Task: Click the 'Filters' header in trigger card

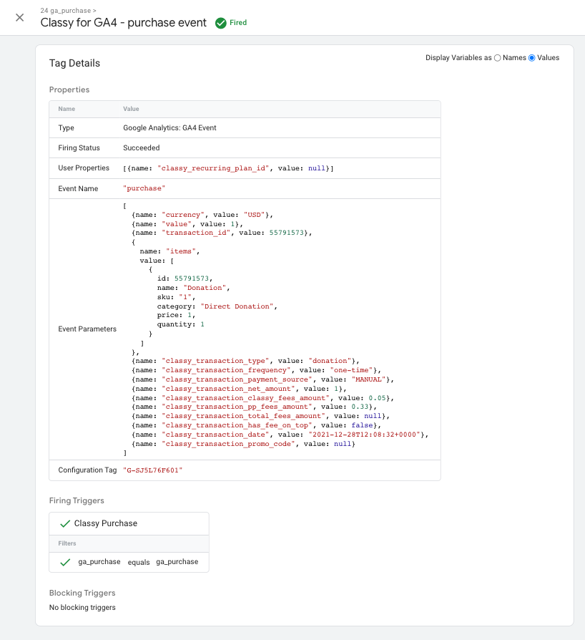Action: pos(67,543)
